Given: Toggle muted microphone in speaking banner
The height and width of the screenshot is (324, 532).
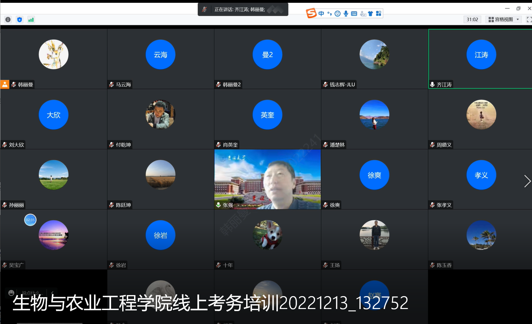Looking at the screenshot, I should pyautogui.click(x=204, y=9).
